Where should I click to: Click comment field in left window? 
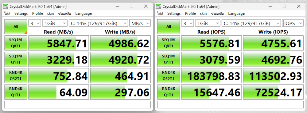pos(78,104)
